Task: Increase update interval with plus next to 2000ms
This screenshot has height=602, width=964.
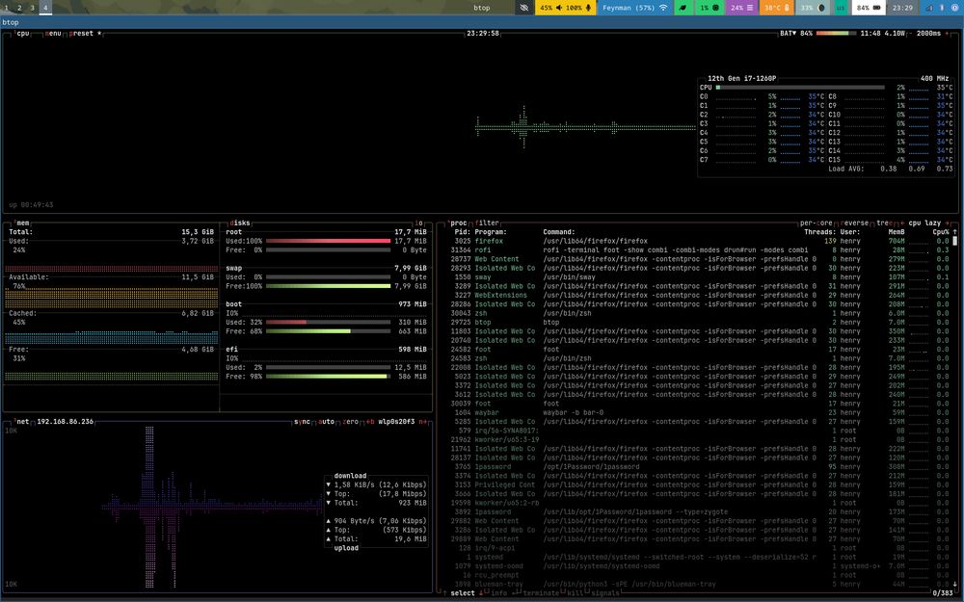Action: pos(947,33)
